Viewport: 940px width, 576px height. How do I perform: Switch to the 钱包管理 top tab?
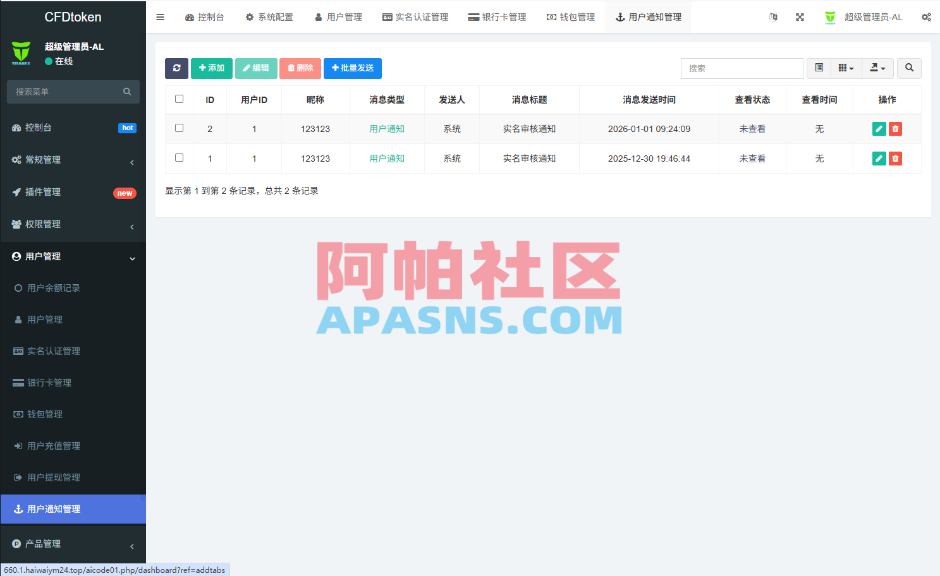click(x=571, y=17)
